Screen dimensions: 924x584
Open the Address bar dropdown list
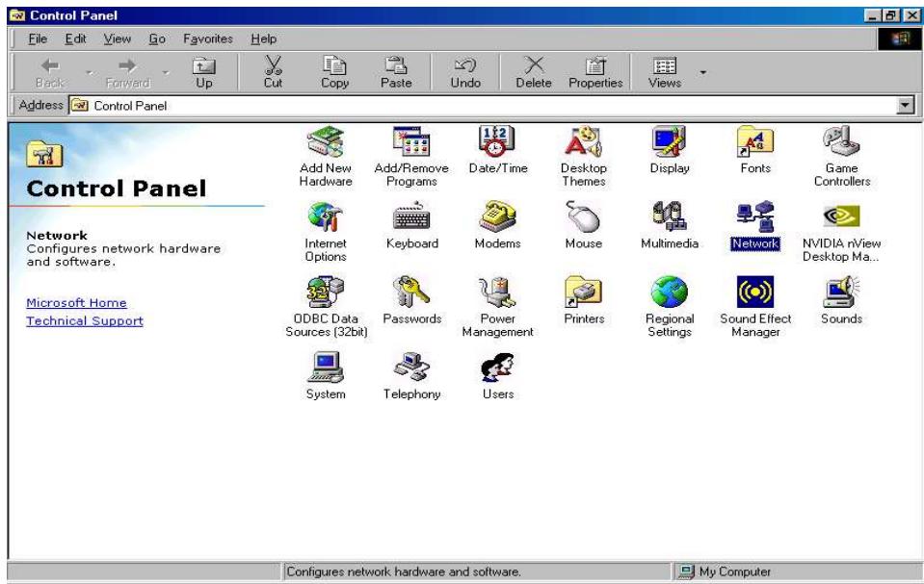tap(905, 106)
